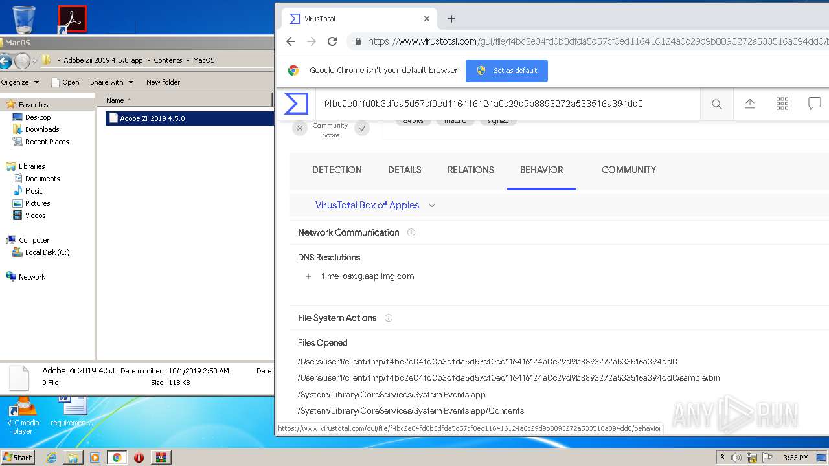829x466 pixels.
Task: Click the VirusTotal hash search field
Action: point(508,104)
